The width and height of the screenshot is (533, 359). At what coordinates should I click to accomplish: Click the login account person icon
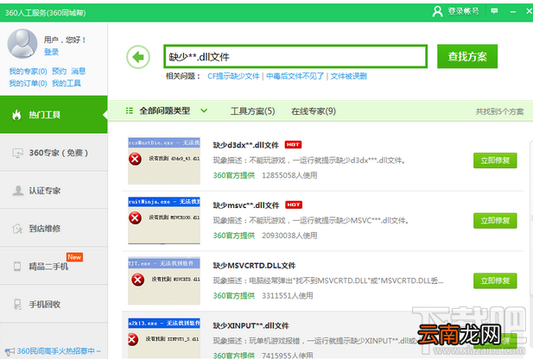pos(437,11)
